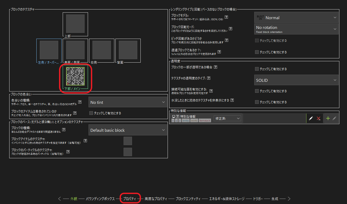The image size is (347, 204).
Task: Open the No tint color tint selector
Action: pos(128,102)
